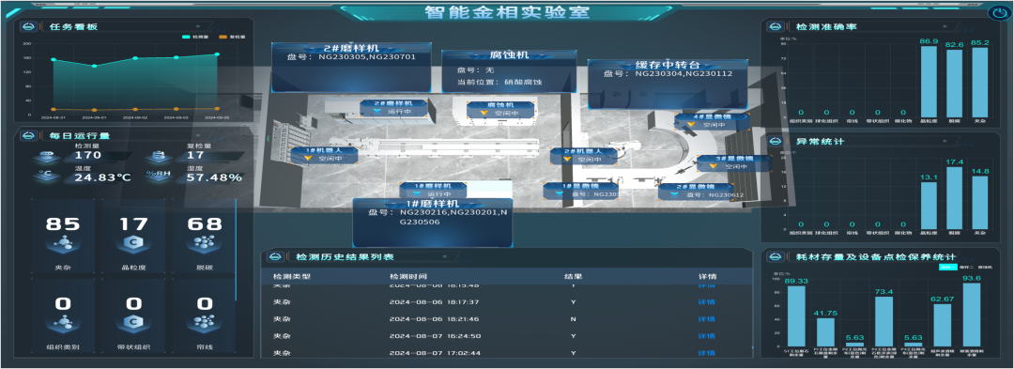Image resolution: width=1014 pixels, height=369 pixels.
Task: Click the 检测准确率 panel logo icon
Action: pos(776,26)
